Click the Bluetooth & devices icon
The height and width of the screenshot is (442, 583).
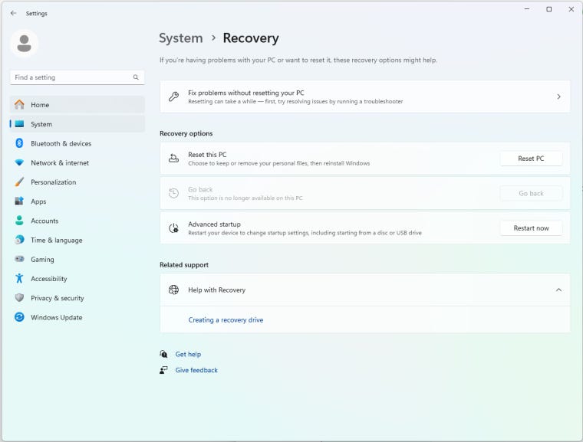19,143
